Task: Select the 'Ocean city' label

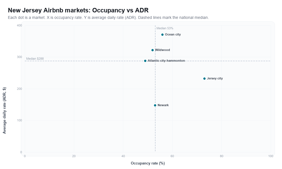Action: 173,34
